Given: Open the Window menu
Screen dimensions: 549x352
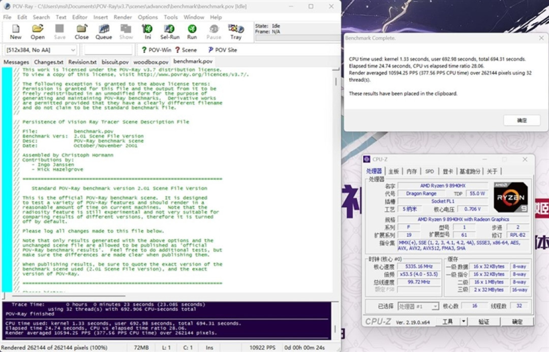Looking at the screenshot, I should tap(194, 17).
